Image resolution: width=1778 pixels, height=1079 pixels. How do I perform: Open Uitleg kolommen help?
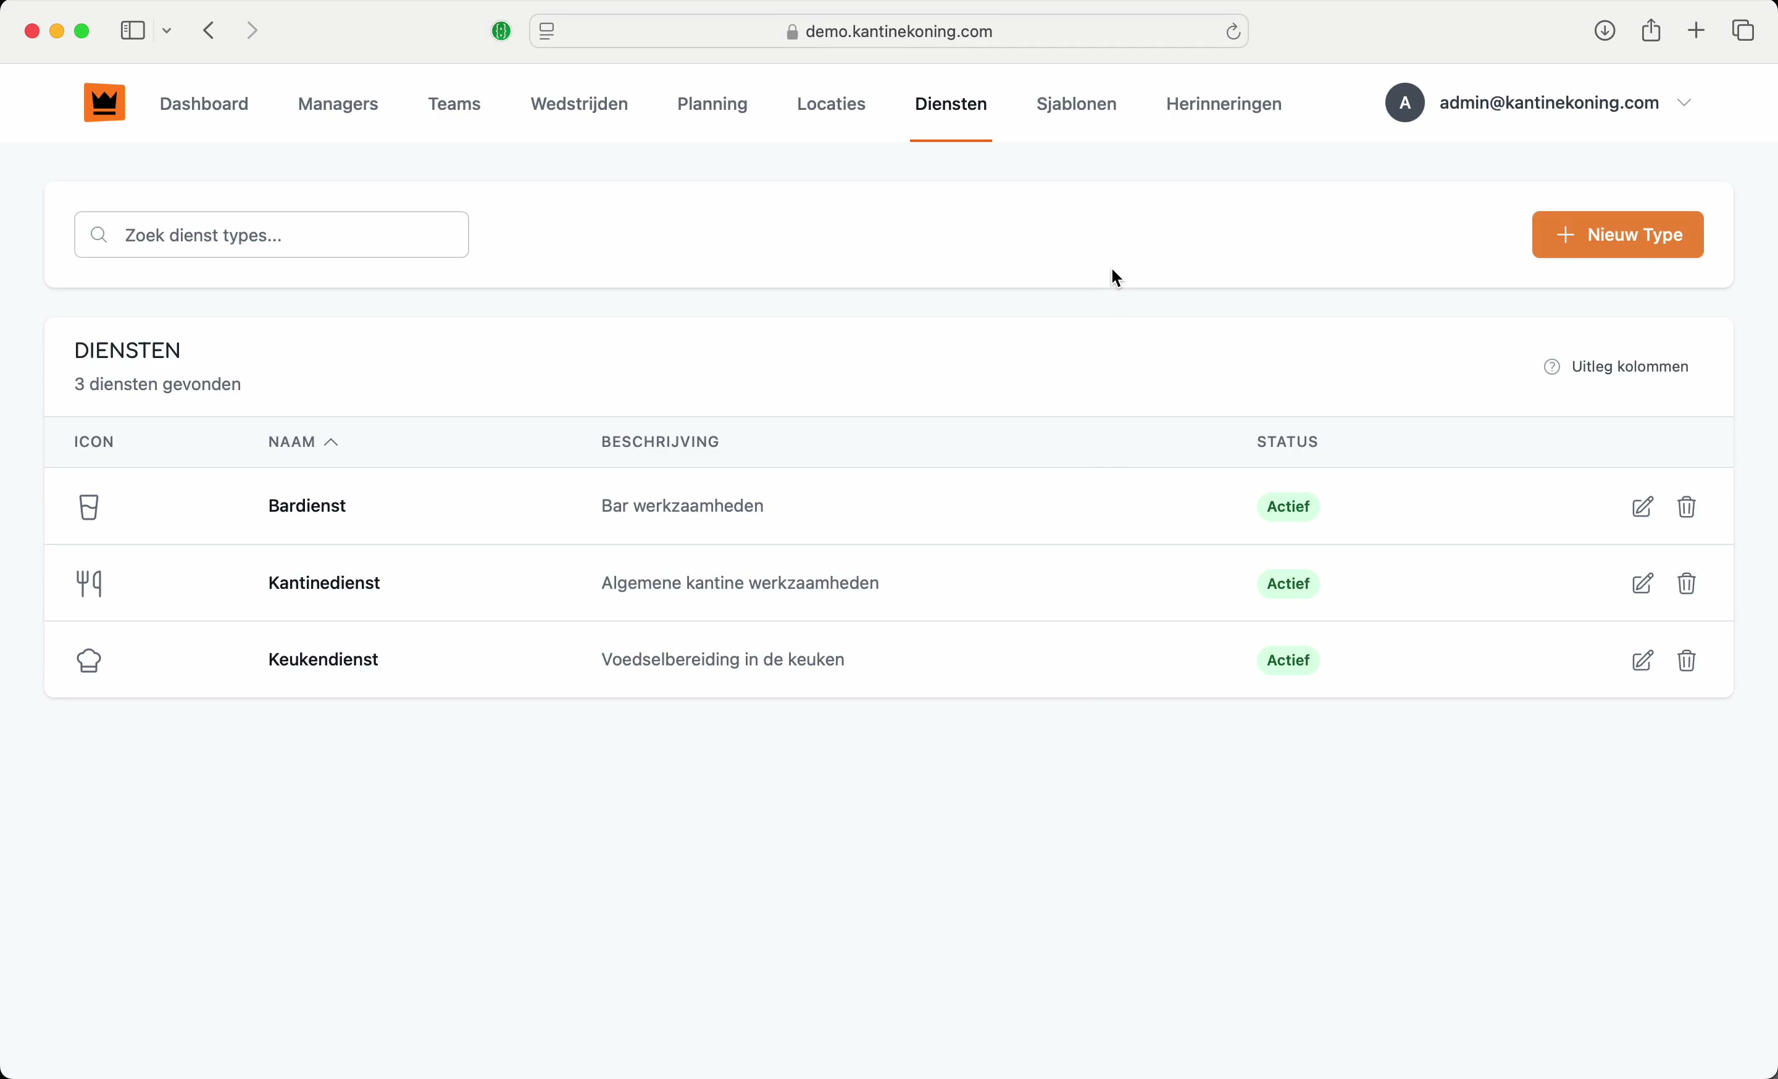[x=1616, y=367]
